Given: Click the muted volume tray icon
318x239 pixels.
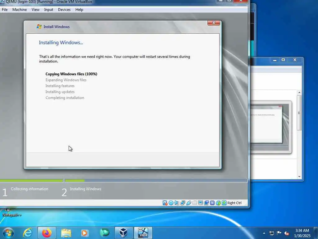Looking at the screenshot, I should click(287, 233).
